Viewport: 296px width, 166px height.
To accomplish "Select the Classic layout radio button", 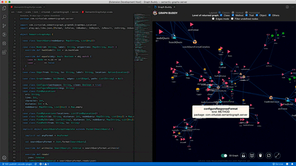I will 219,13.
